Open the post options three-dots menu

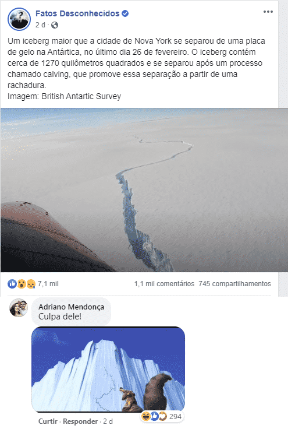(268, 12)
